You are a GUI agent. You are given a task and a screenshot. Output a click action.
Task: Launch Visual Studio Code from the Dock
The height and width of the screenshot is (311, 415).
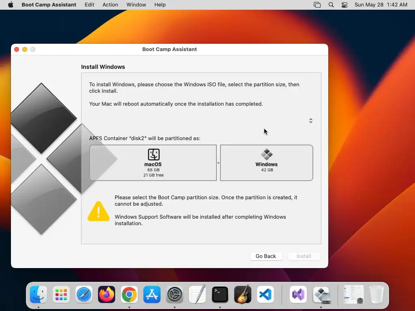coord(265,294)
